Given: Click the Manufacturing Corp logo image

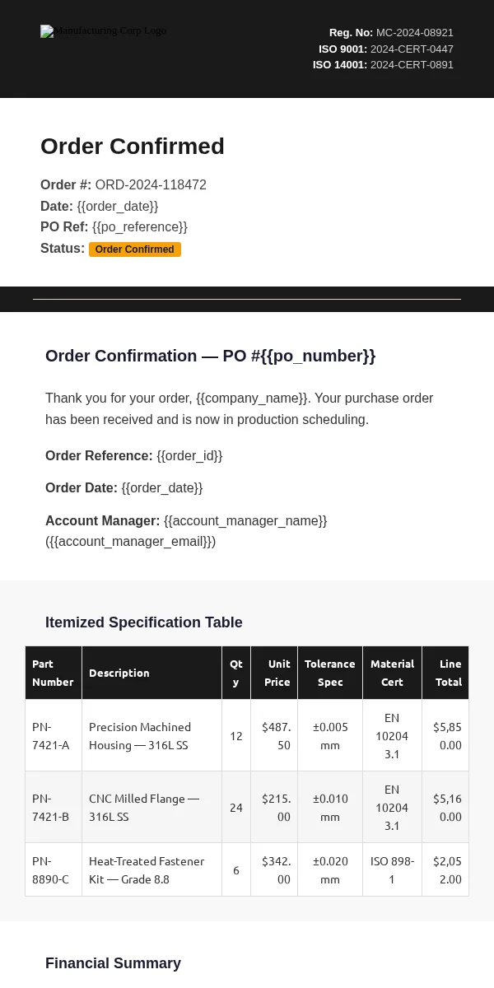Looking at the screenshot, I should (104, 31).
